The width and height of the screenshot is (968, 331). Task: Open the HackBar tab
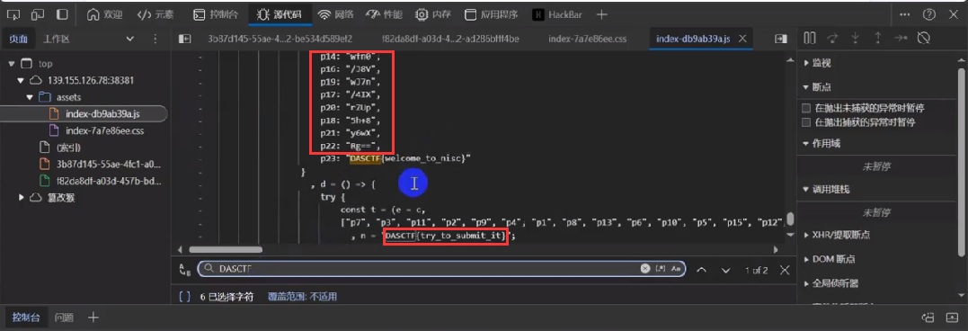557,14
